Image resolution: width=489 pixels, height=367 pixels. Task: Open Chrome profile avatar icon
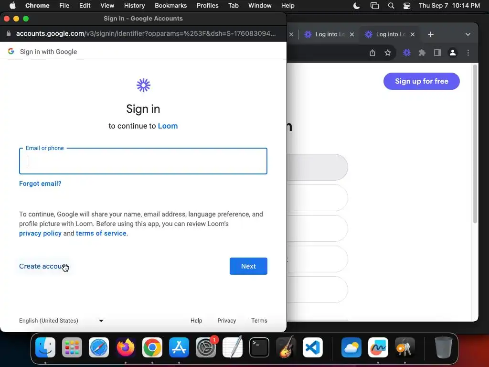pyautogui.click(x=453, y=53)
